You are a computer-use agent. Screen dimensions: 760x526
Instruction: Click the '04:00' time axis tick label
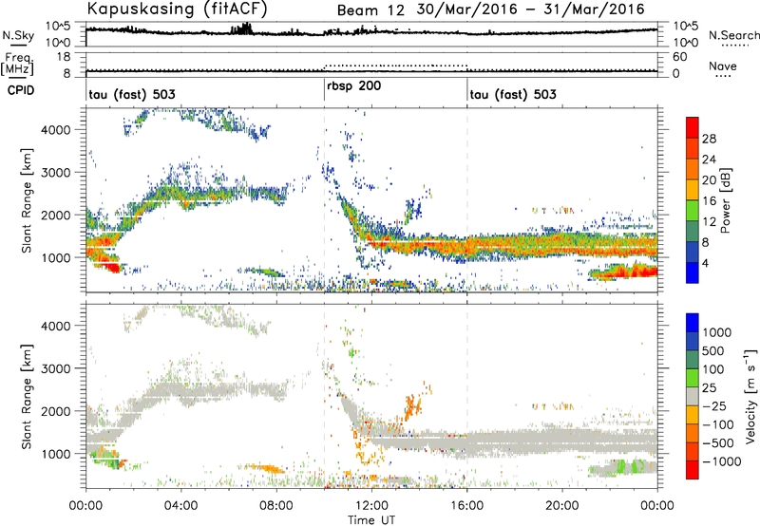pos(181,506)
